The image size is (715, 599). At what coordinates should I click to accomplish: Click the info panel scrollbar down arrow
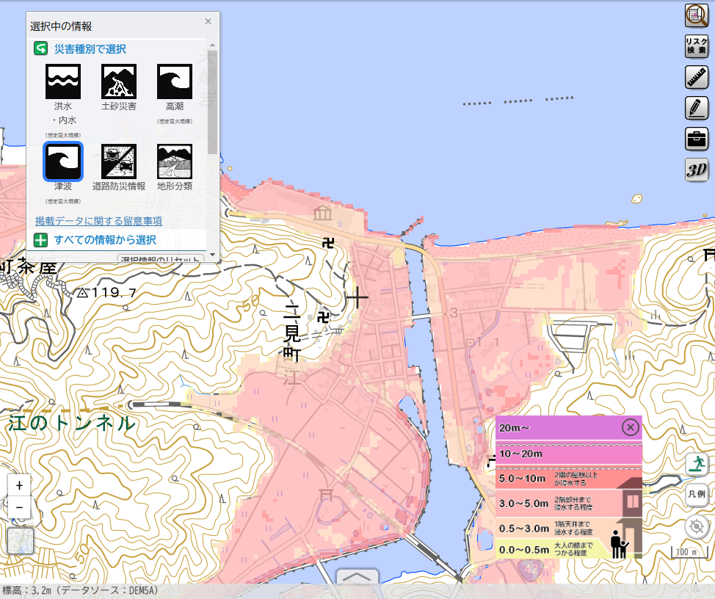[x=212, y=255]
